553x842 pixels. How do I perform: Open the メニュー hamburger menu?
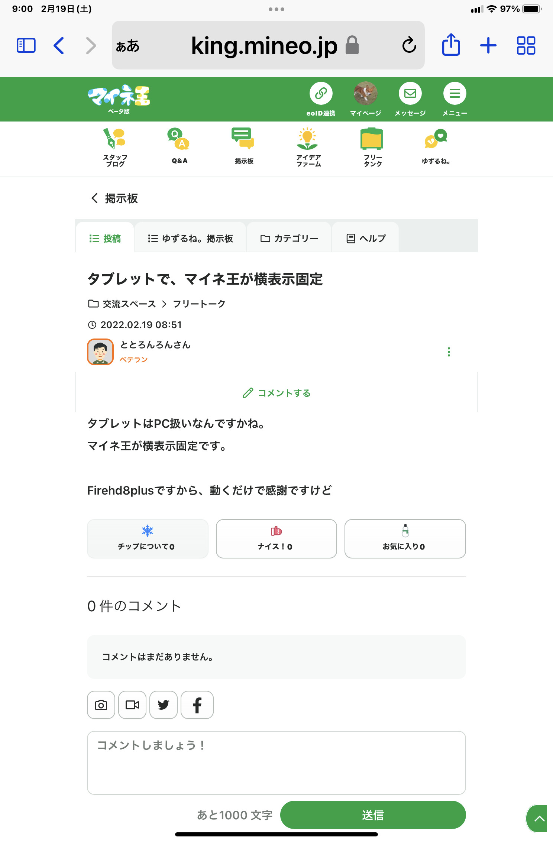coord(455,94)
